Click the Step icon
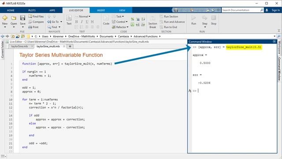 (x=204, y=18)
